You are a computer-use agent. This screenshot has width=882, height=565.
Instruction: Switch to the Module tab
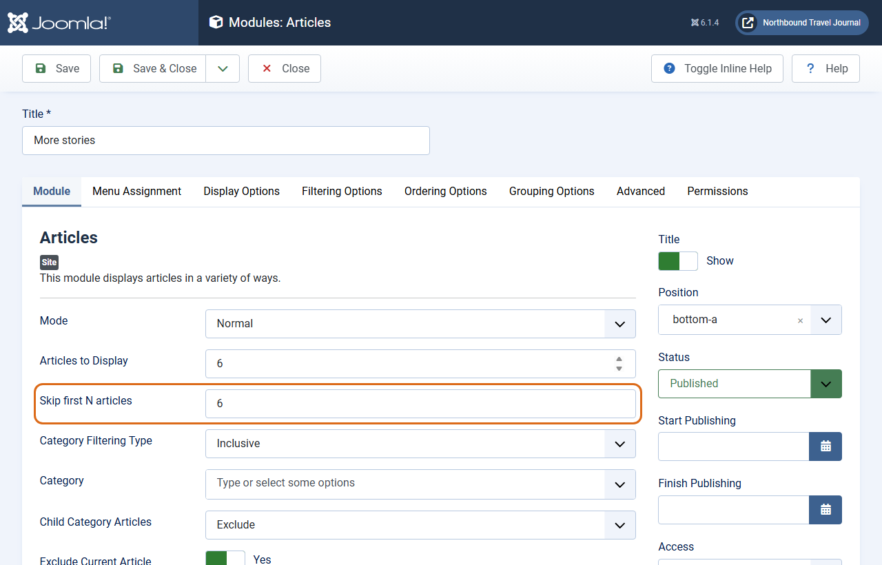(52, 191)
